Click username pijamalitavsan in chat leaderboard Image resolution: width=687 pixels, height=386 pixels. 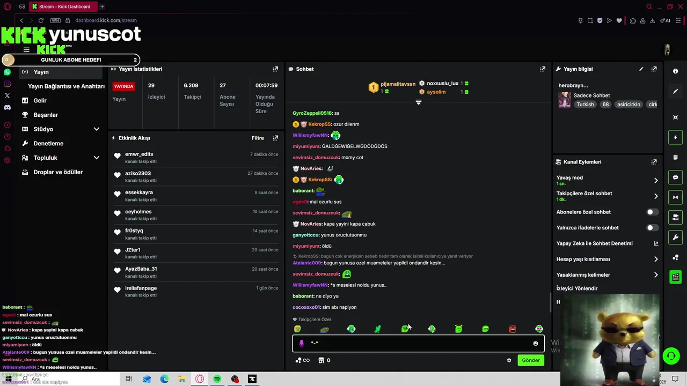[x=398, y=84]
